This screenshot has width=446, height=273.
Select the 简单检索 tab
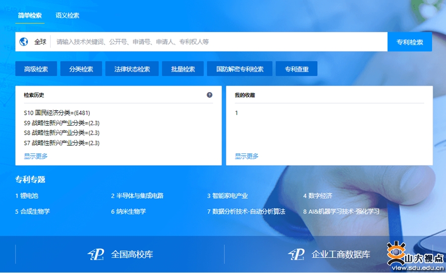[30, 15]
